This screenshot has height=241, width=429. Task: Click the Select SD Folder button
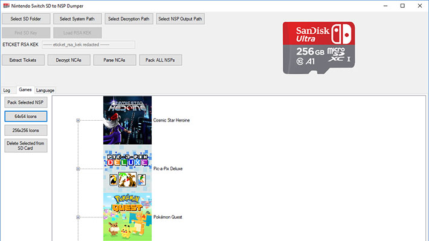pyautogui.click(x=26, y=19)
